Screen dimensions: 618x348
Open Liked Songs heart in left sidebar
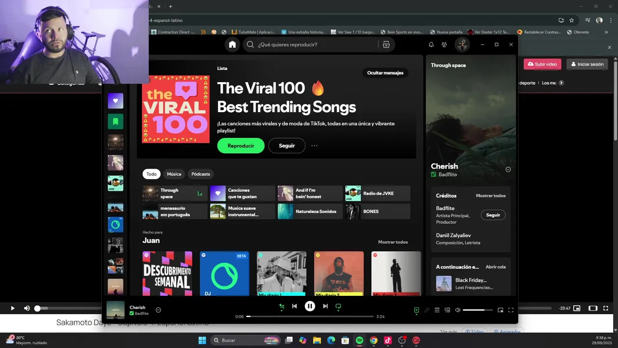[x=115, y=101]
